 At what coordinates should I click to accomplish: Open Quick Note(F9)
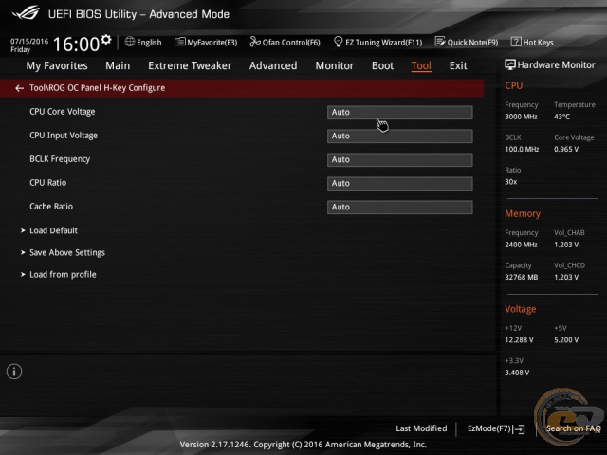pos(467,42)
